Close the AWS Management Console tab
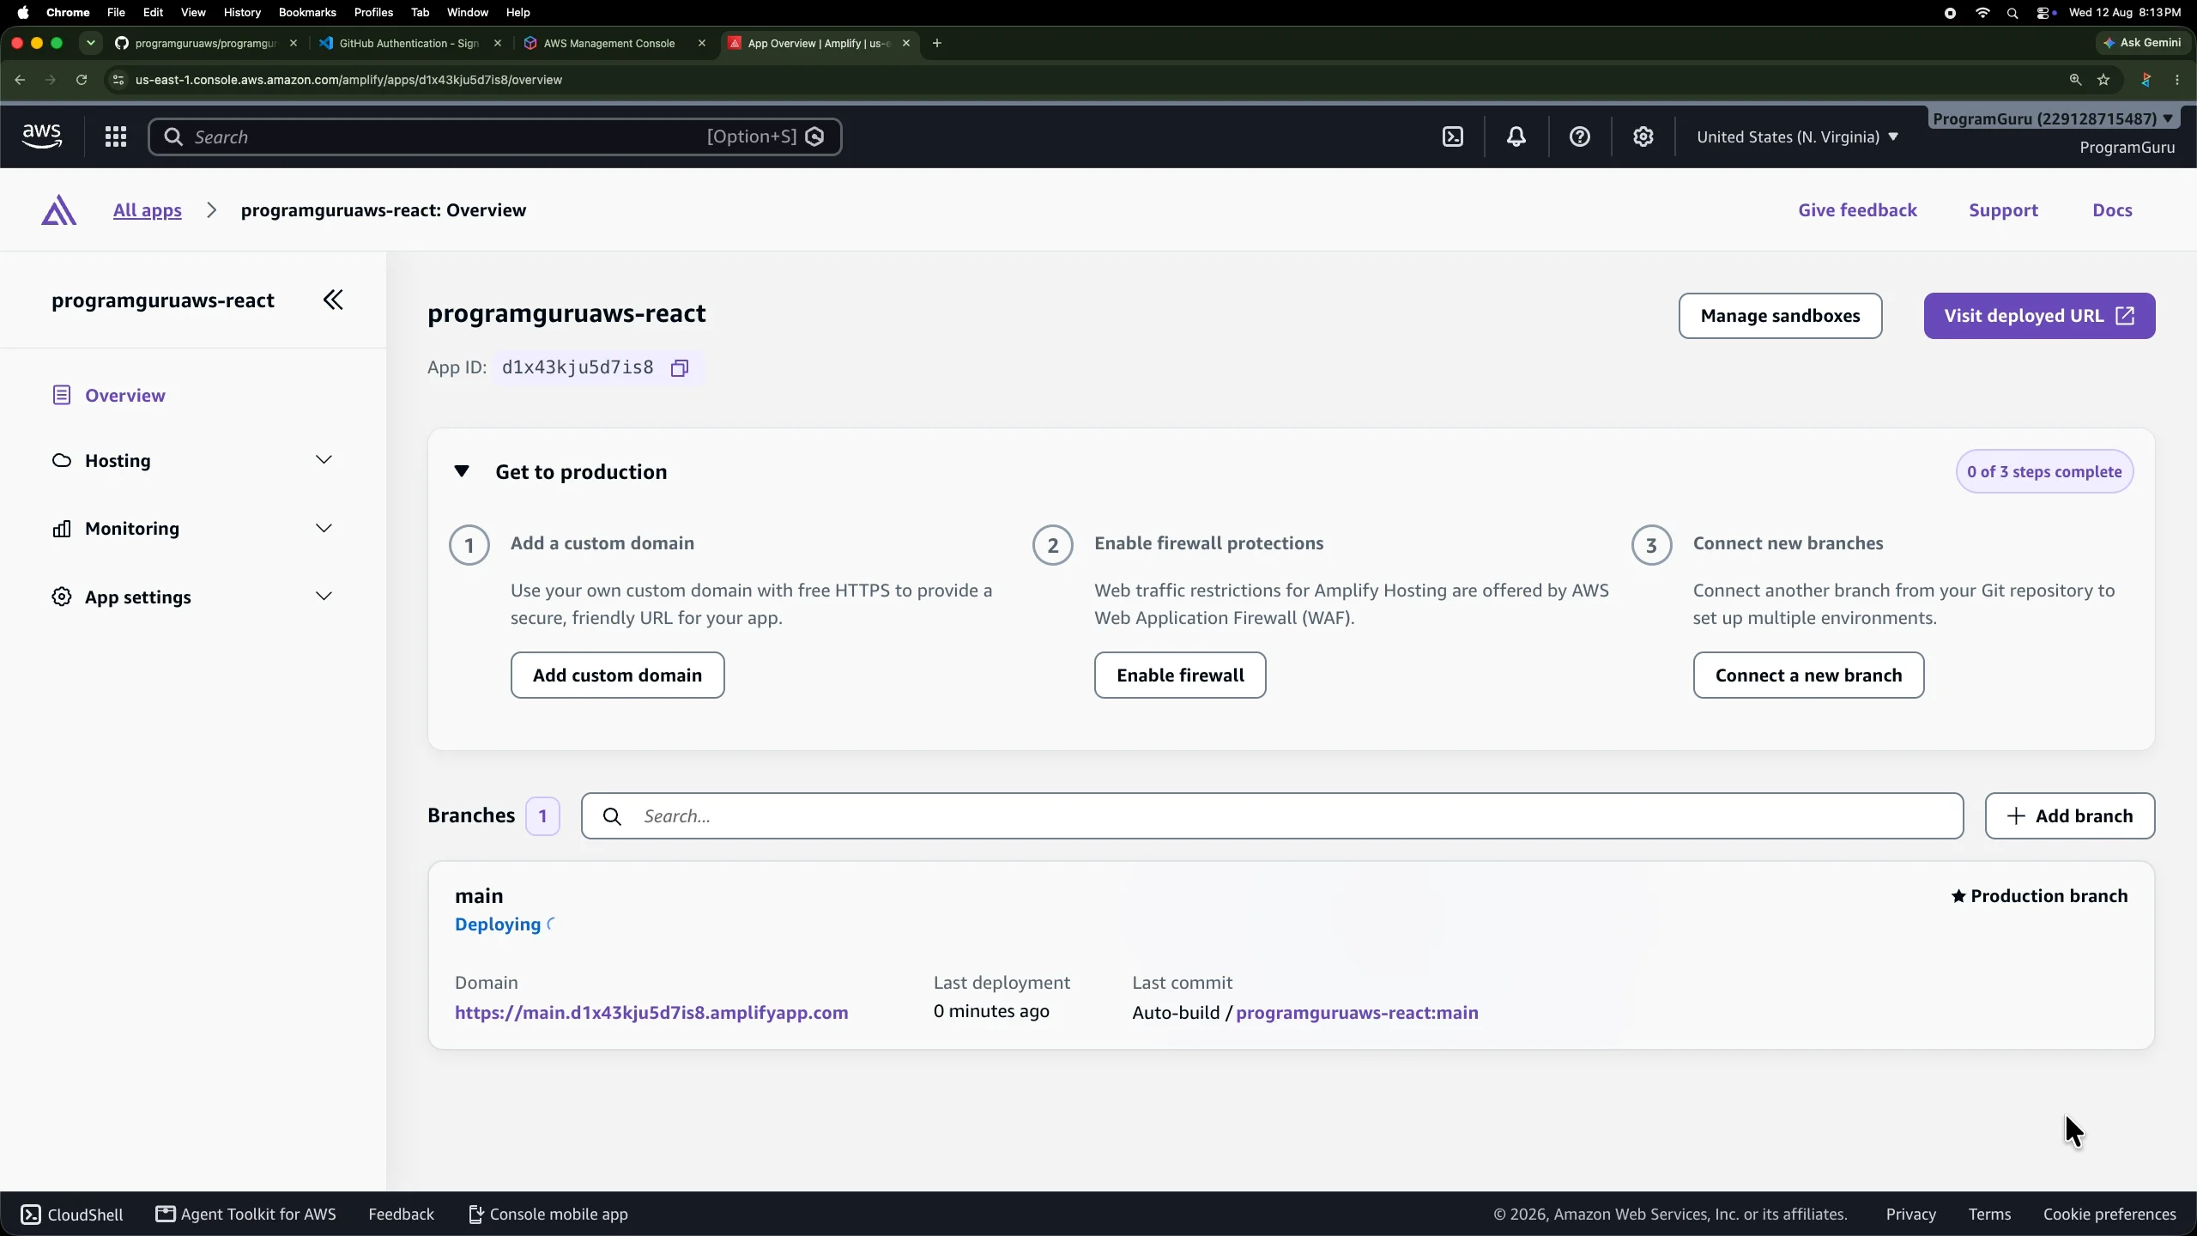 [x=702, y=43]
